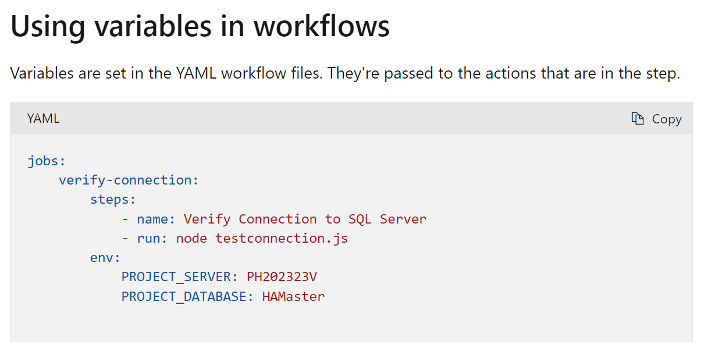
Task: Click 'Verify Connection to SQL Server' text
Action: [305, 219]
